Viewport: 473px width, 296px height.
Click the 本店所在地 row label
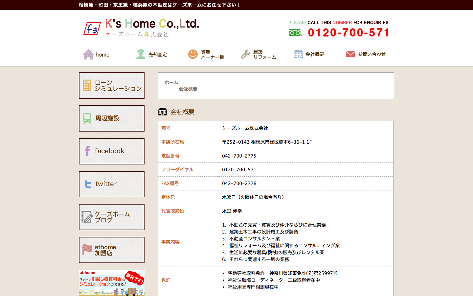click(x=173, y=142)
